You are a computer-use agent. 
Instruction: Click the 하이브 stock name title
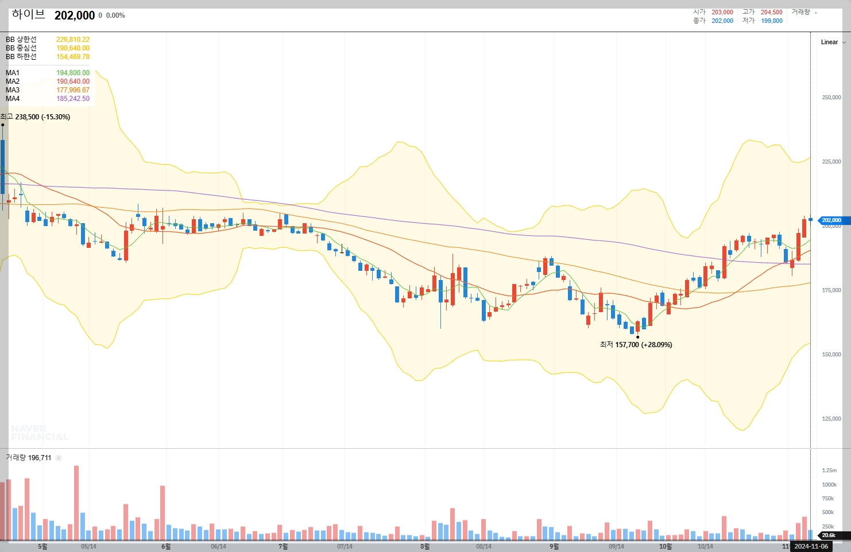tap(28, 14)
